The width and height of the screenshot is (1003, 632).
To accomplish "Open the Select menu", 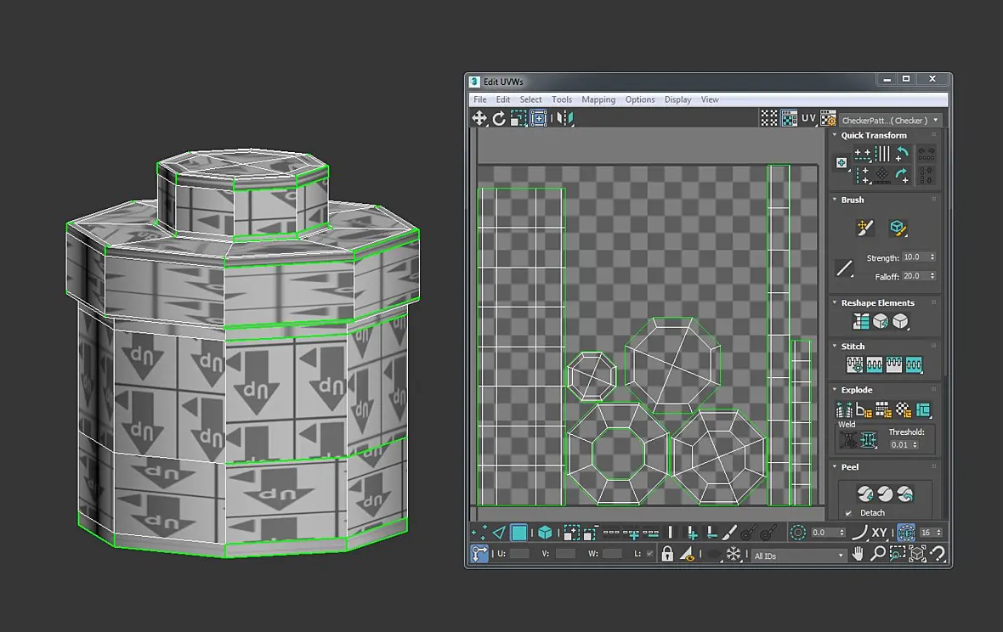I will (530, 99).
